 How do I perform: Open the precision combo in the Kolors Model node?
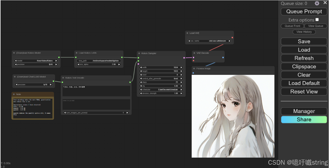(36, 64)
